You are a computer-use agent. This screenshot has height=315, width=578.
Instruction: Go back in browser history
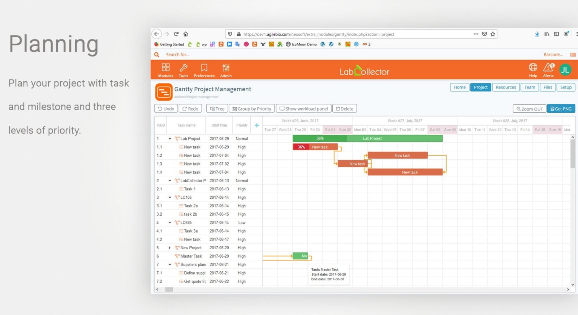point(156,34)
